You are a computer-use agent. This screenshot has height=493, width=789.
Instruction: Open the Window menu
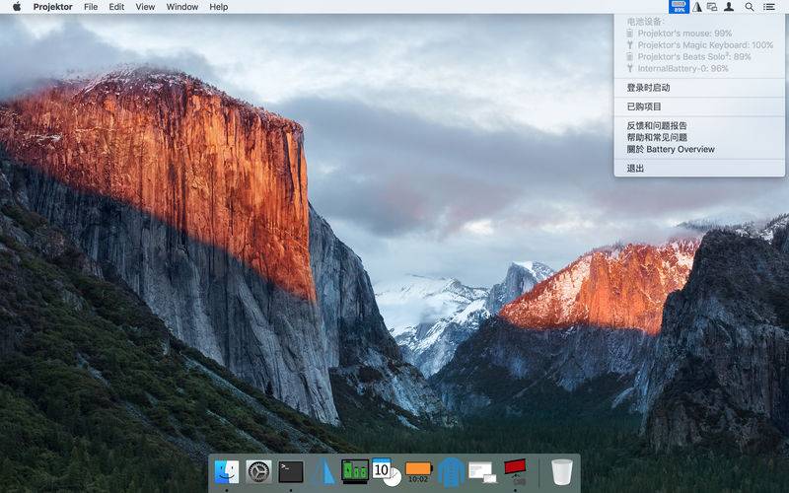[182, 7]
